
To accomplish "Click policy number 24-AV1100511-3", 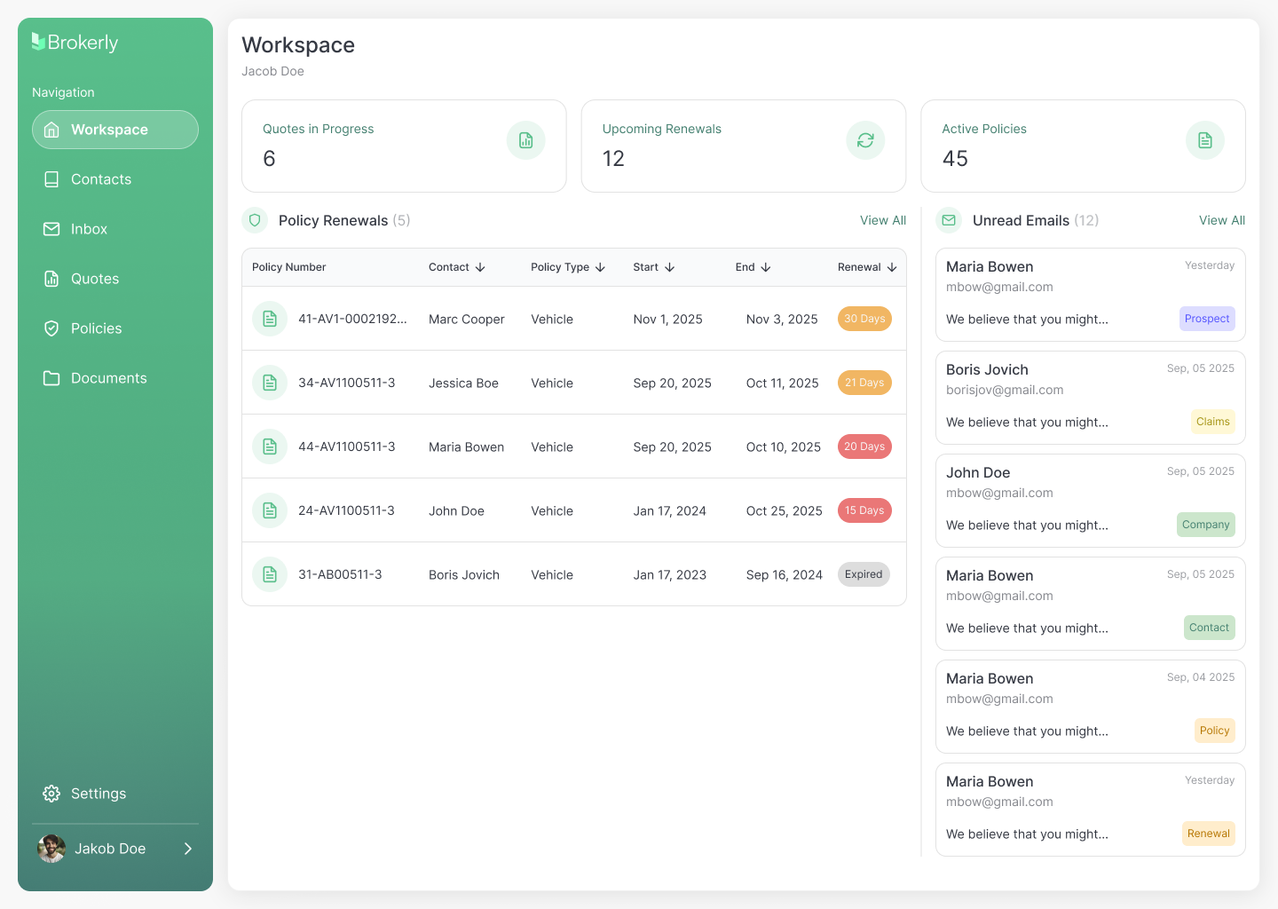I will [347, 510].
